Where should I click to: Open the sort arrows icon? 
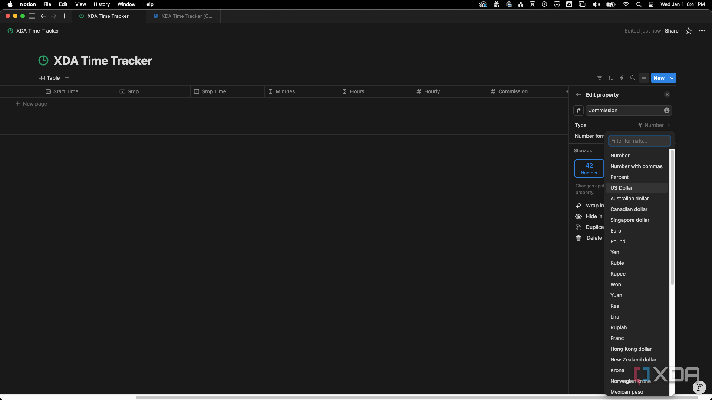pos(611,78)
